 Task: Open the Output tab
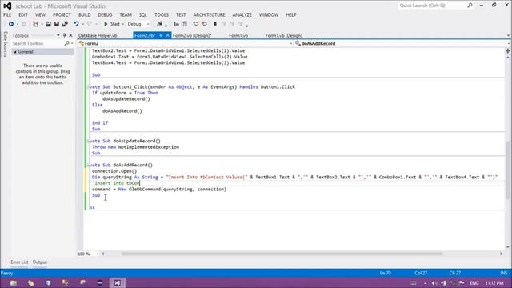[x=40, y=262]
